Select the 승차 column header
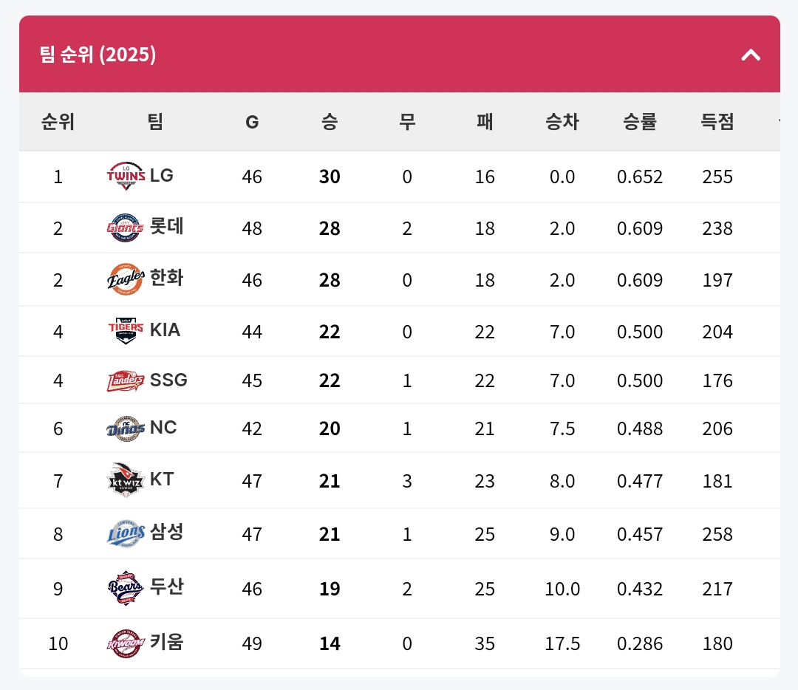Image resolution: width=798 pixels, height=690 pixels. [x=562, y=122]
